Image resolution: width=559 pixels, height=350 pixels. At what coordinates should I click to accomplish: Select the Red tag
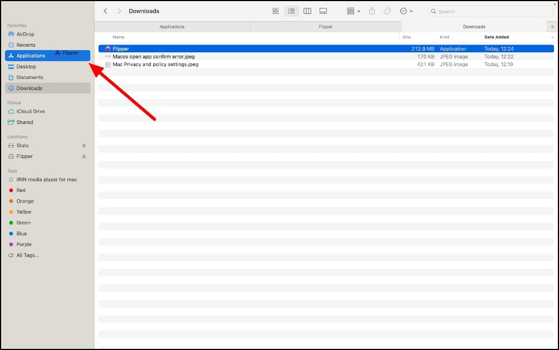(21, 190)
